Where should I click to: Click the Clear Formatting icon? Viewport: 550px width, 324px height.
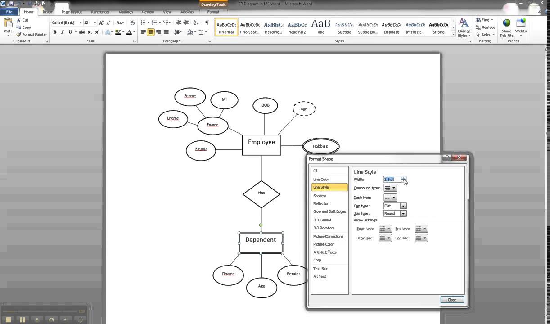(x=132, y=22)
